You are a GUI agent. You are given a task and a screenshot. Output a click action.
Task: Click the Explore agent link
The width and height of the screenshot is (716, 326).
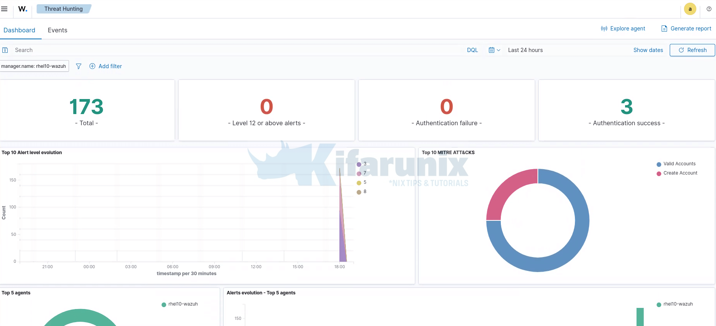[x=623, y=29]
